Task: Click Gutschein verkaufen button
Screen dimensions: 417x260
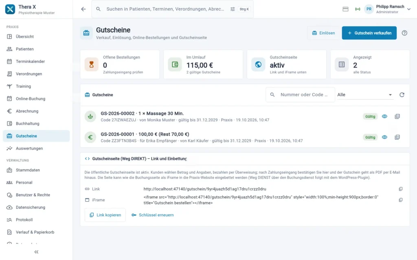Action: (x=369, y=33)
